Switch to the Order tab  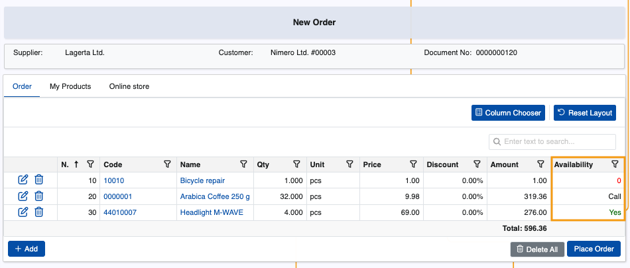tap(22, 86)
